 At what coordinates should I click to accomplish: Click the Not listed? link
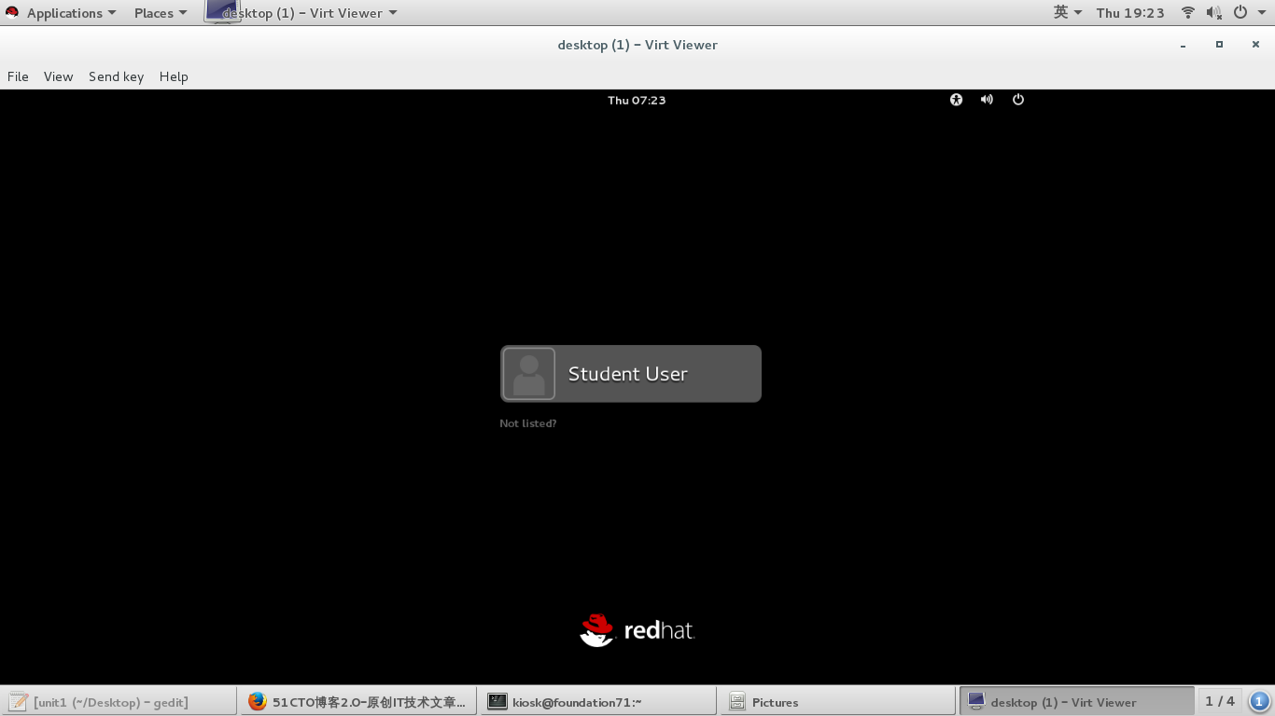[x=527, y=423]
